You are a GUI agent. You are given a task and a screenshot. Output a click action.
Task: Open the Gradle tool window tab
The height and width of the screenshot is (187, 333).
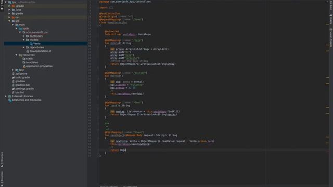click(x=331, y=19)
